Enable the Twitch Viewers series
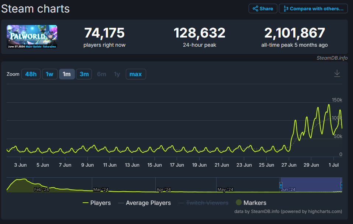The width and height of the screenshot is (353, 224). point(203,203)
